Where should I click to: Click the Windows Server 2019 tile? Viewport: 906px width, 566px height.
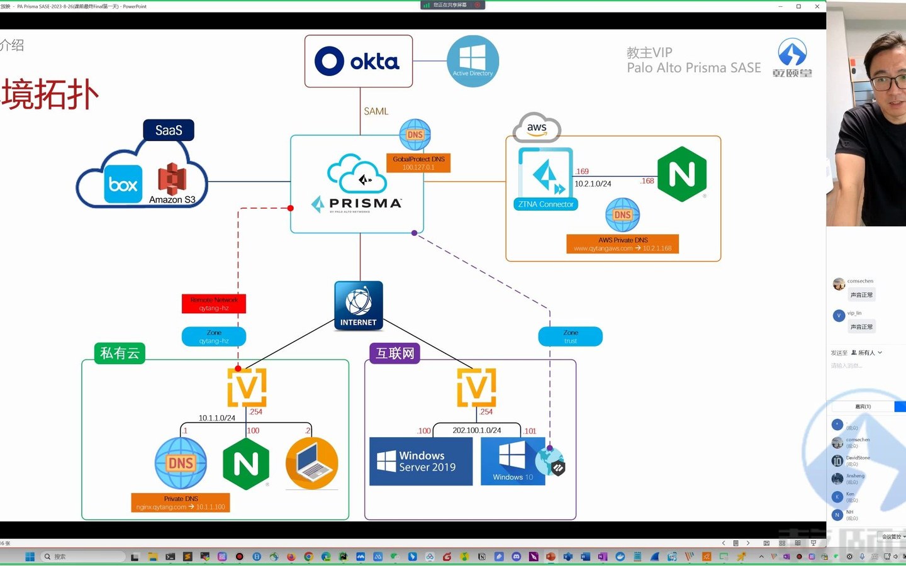(x=421, y=462)
